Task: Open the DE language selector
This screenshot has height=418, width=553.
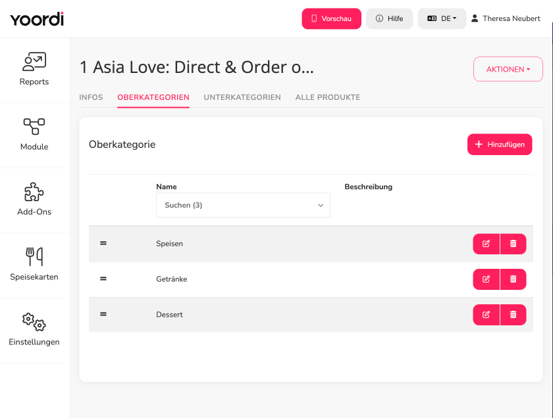Action: [x=442, y=18]
